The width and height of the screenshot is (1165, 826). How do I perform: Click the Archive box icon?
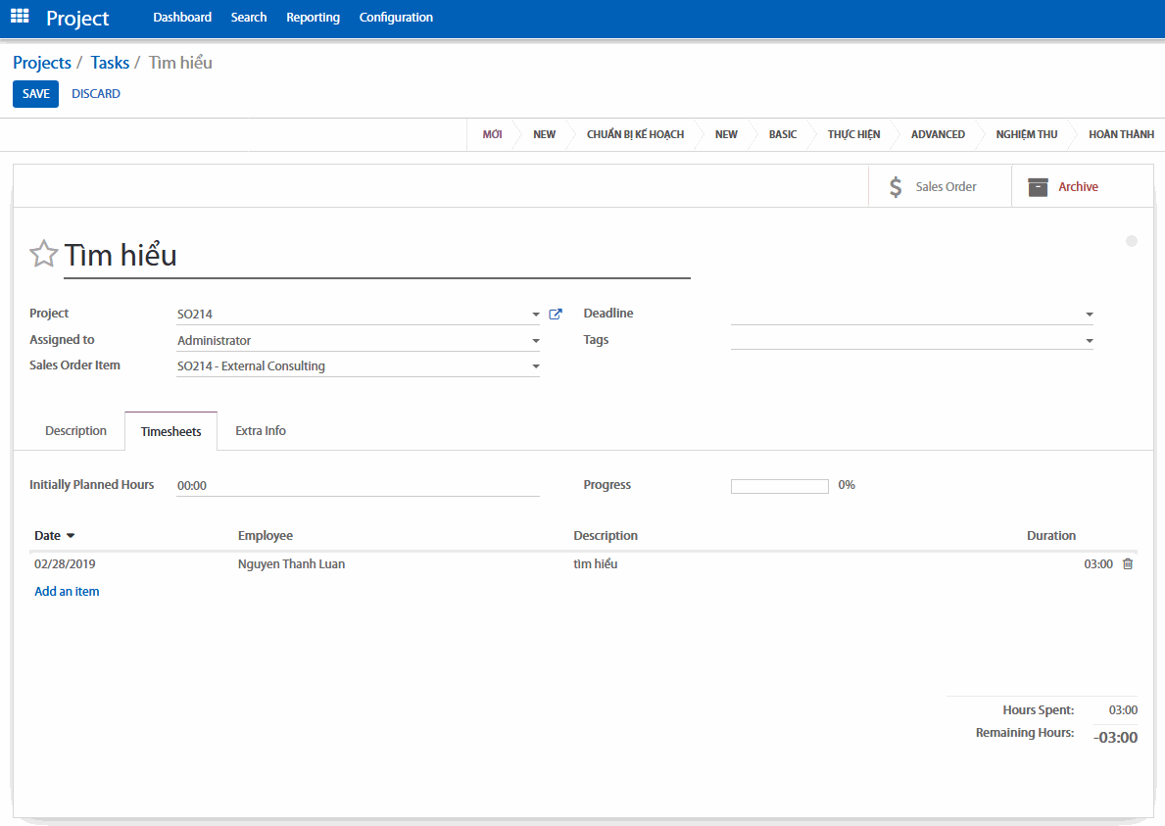1038,187
